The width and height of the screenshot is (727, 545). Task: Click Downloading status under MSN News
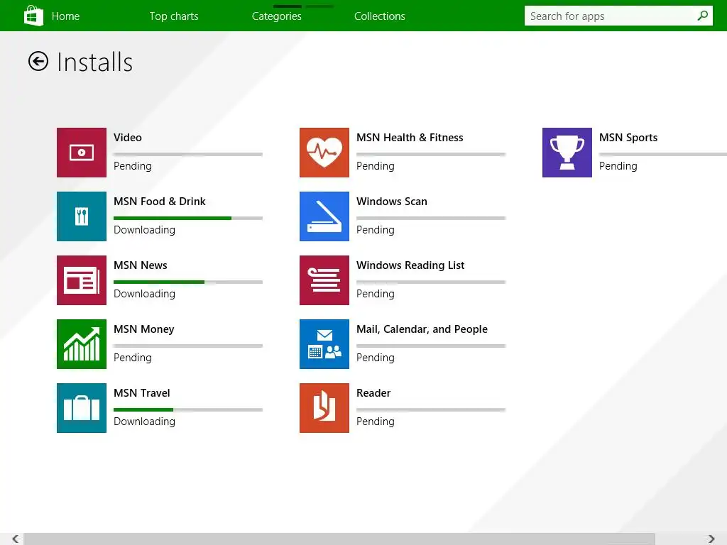click(x=145, y=294)
